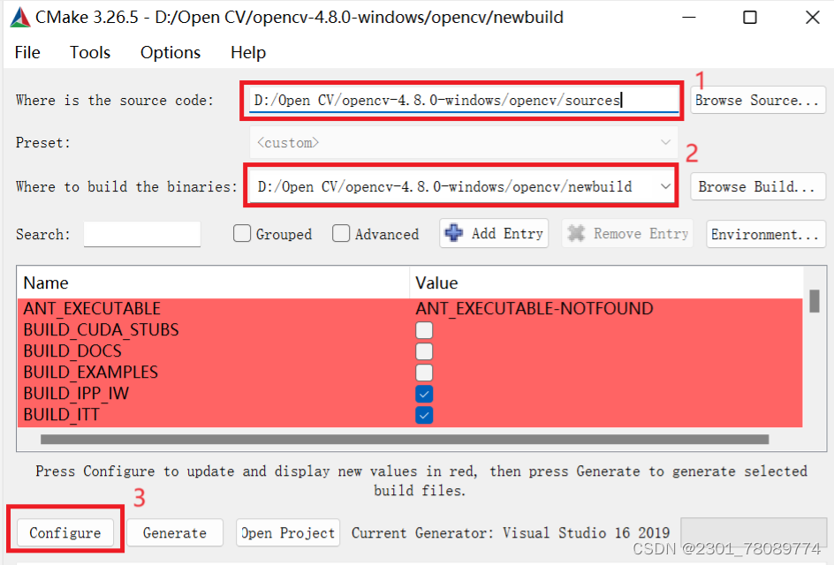Expand the build binaries path dropdown

tap(663, 185)
